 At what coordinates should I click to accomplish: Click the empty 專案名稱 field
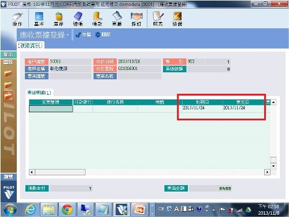click(139, 76)
